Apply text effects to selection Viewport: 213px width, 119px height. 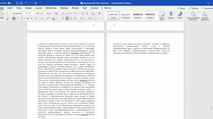(x=42, y=19)
